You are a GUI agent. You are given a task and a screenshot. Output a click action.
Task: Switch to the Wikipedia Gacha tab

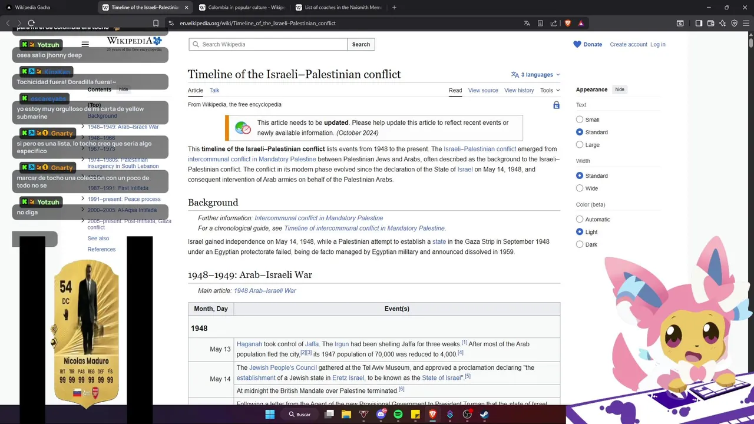point(47,8)
